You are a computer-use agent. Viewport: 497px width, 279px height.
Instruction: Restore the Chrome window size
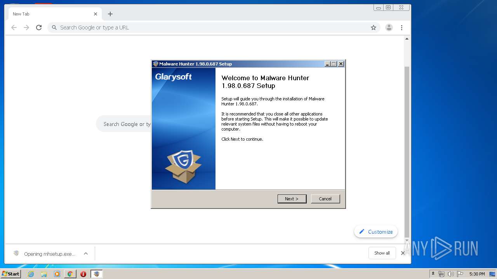[x=388, y=7]
